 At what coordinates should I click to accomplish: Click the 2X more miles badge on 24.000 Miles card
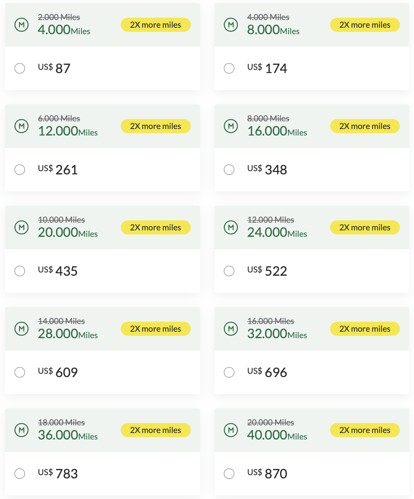pos(365,227)
